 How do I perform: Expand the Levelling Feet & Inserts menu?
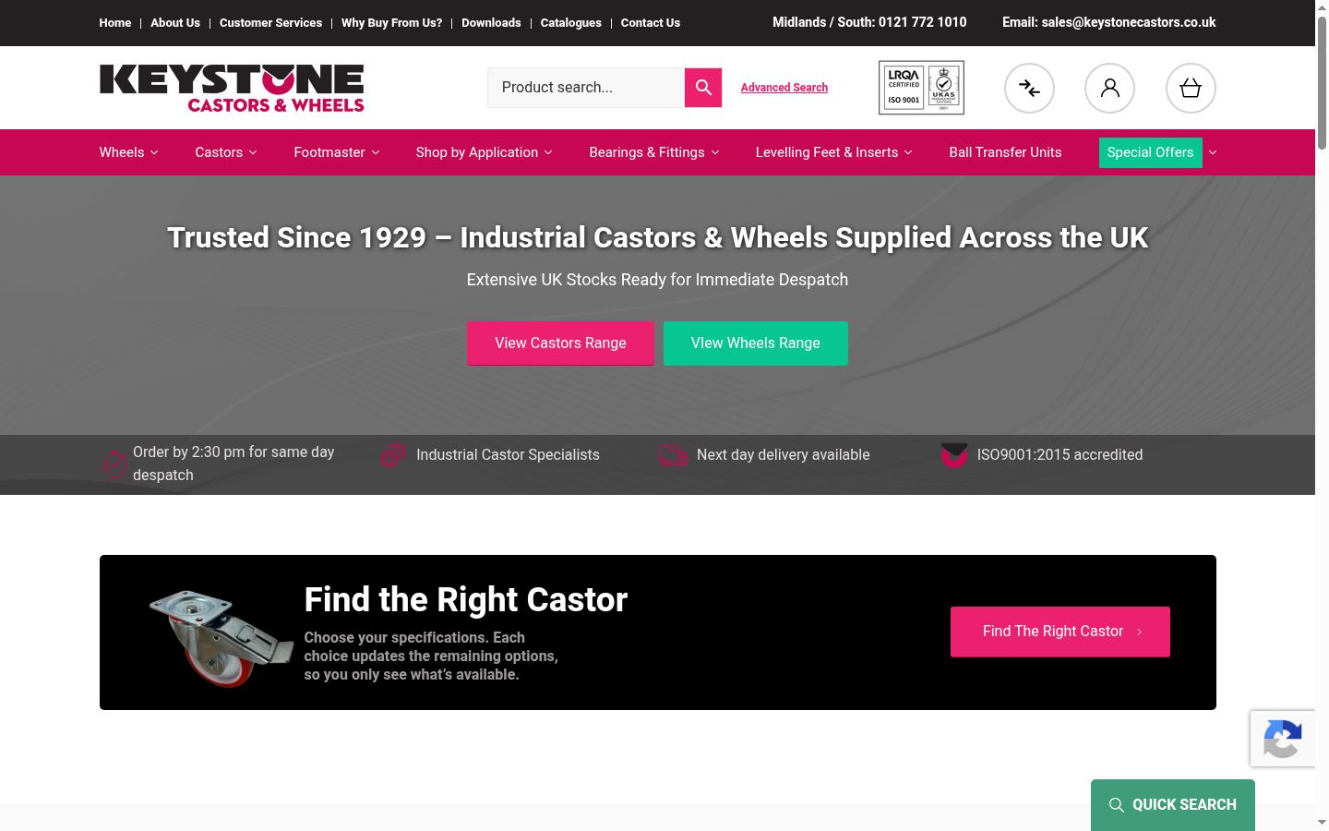(833, 152)
